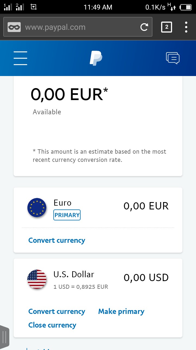196x350 pixels.
Task: Click Convert currency under U.S. Dollar
Action: (57, 311)
